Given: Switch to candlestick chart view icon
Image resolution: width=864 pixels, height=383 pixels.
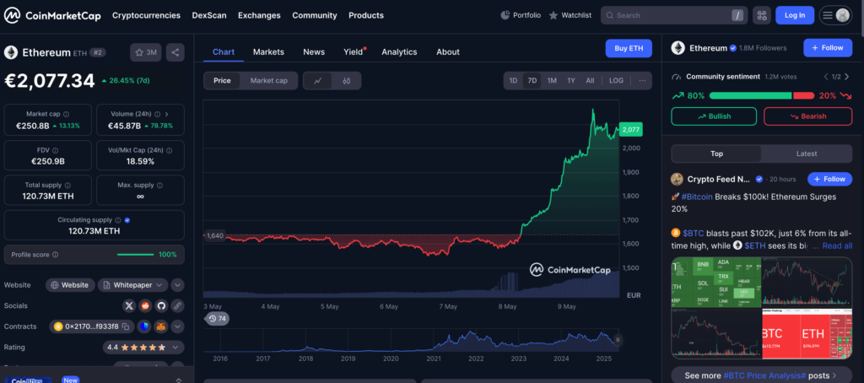Looking at the screenshot, I should coord(347,80).
